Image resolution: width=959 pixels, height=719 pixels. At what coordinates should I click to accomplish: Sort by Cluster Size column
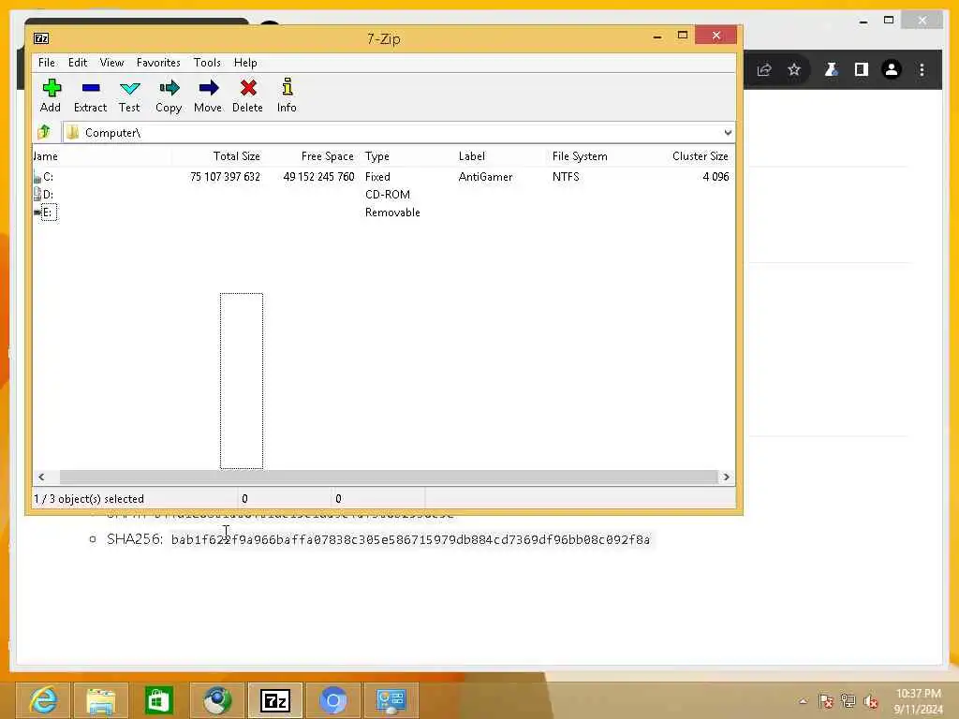pos(687,156)
